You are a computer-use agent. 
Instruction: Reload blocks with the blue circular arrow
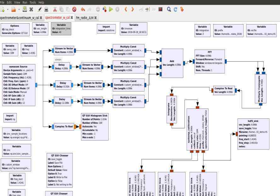[x=175, y=9]
